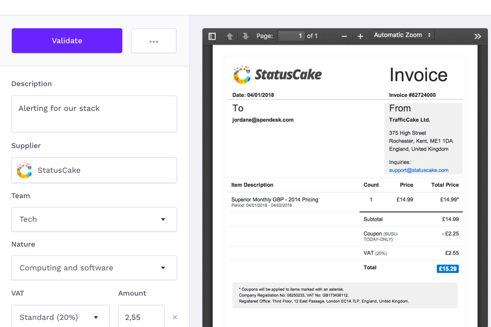Click the Coupon discount - £2.25 value
This screenshot has width=491, height=327.
450,233
